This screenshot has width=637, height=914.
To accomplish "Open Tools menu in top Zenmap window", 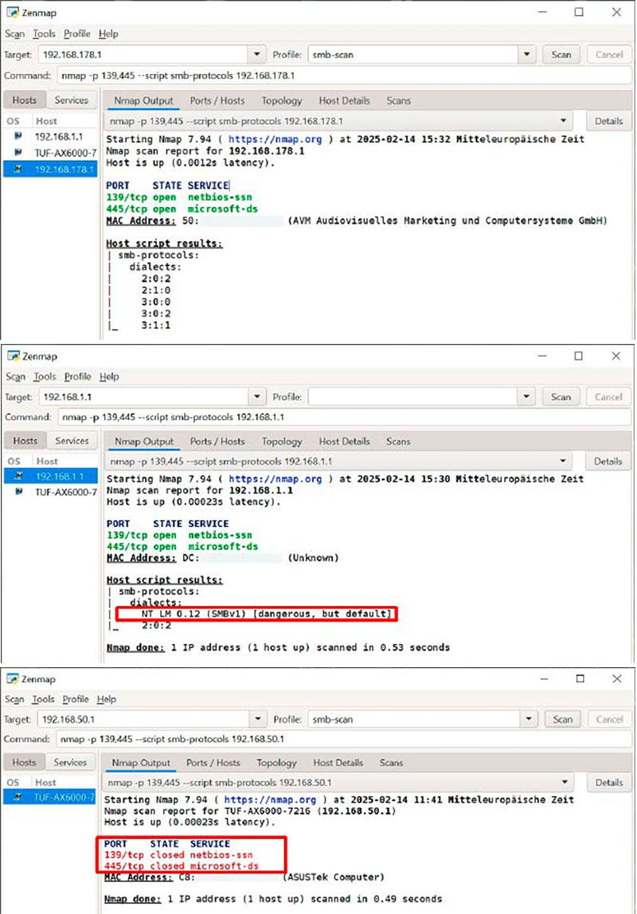I will [x=44, y=33].
